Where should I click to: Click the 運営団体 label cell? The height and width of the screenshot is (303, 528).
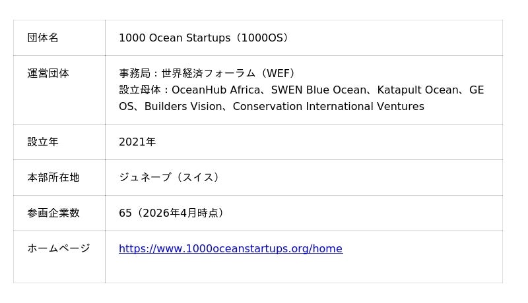pos(48,74)
